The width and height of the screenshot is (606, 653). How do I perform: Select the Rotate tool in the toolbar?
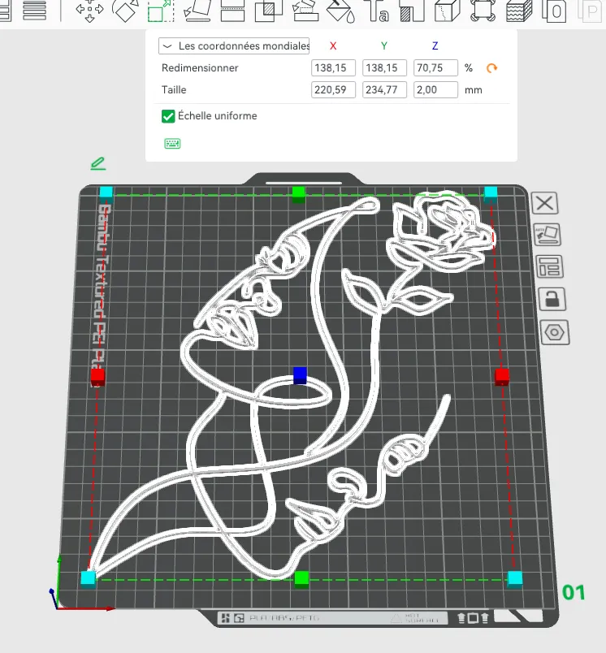point(125,10)
